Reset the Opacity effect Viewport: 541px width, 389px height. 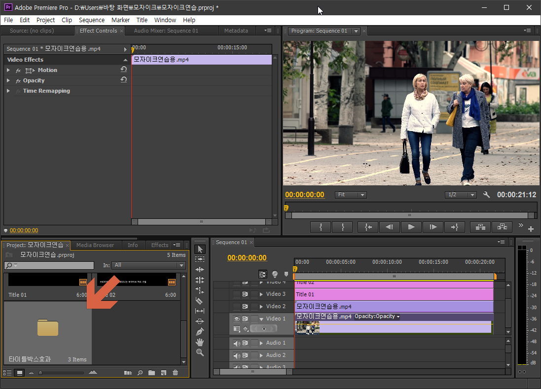(123, 80)
